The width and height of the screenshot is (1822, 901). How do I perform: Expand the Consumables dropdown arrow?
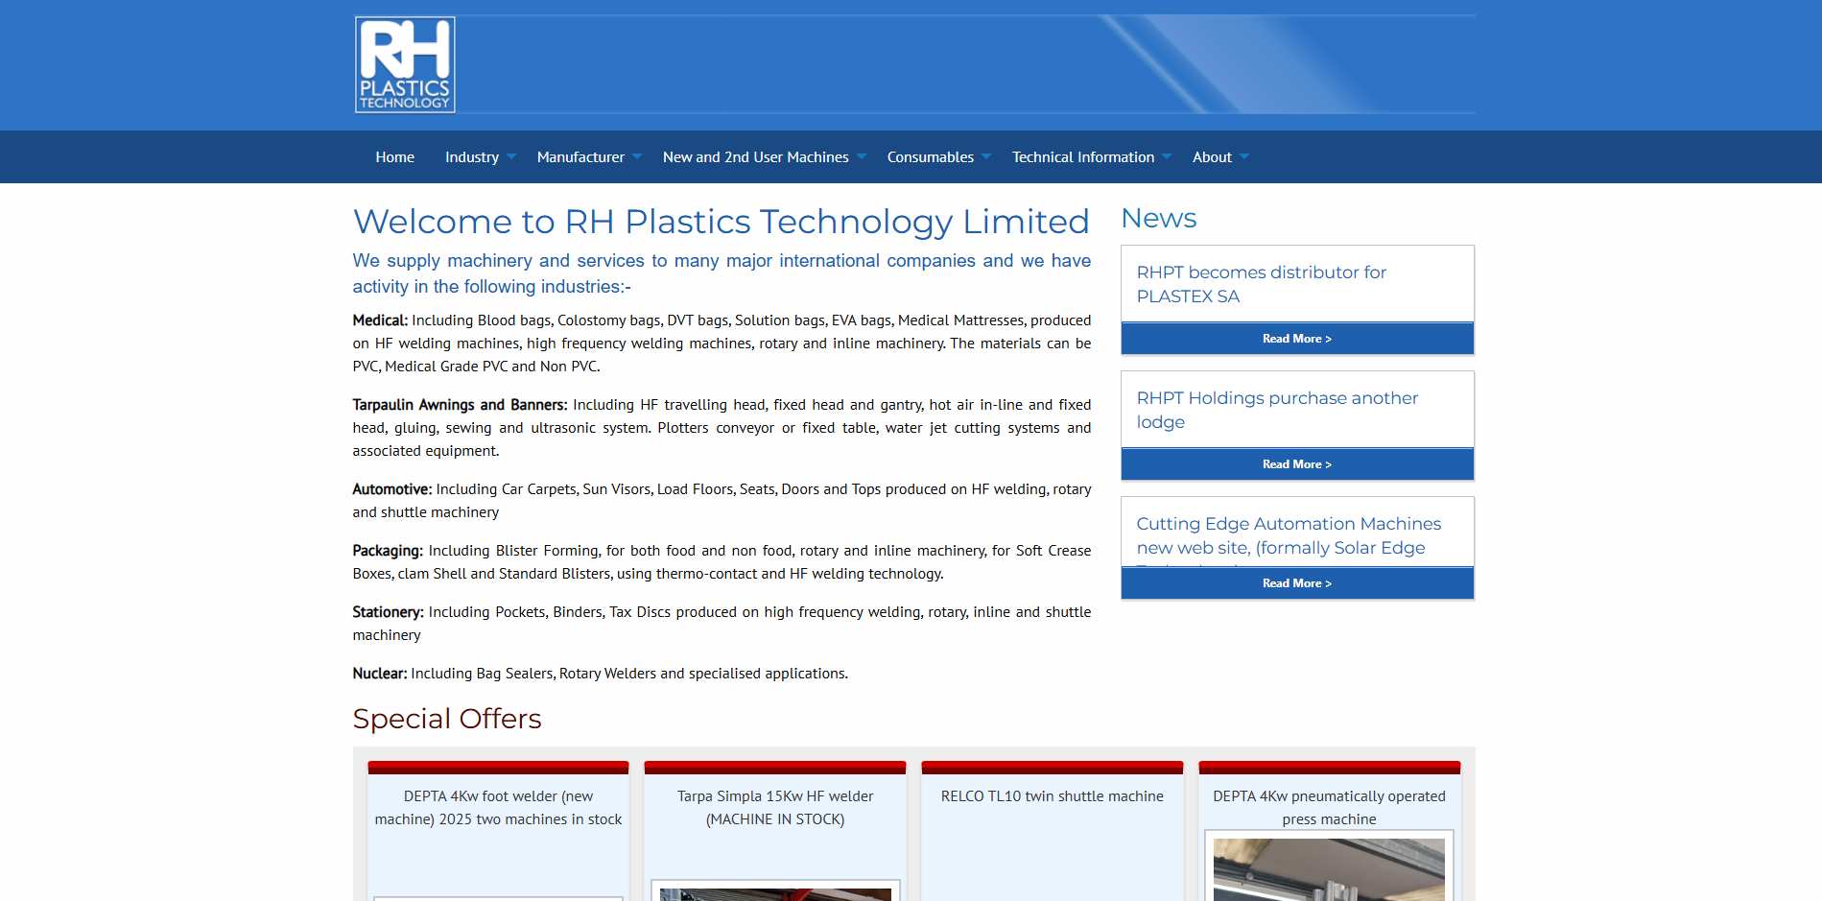tap(986, 156)
